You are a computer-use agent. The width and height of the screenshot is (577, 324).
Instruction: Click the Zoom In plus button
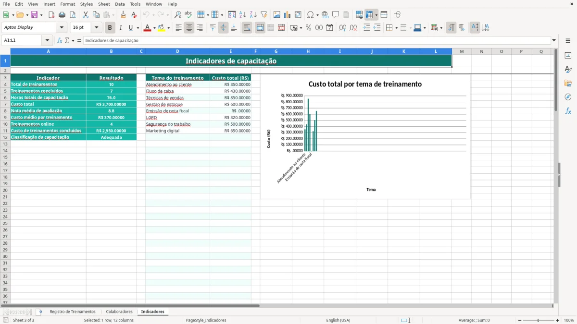click(558, 320)
